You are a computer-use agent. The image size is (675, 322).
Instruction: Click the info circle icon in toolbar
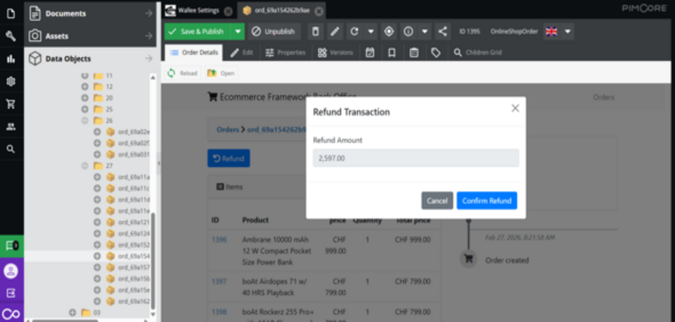408,31
